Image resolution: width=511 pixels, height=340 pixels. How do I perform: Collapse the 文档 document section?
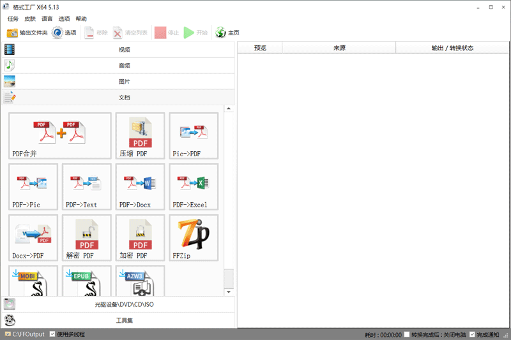tap(118, 98)
